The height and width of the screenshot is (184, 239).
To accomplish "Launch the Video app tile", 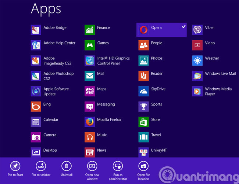I will pos(197,45).
